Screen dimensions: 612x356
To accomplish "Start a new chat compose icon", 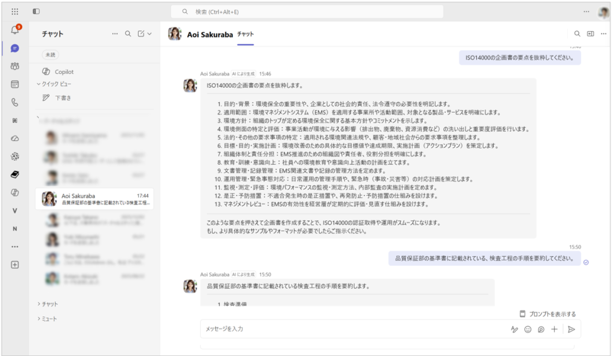I will 141,34.
